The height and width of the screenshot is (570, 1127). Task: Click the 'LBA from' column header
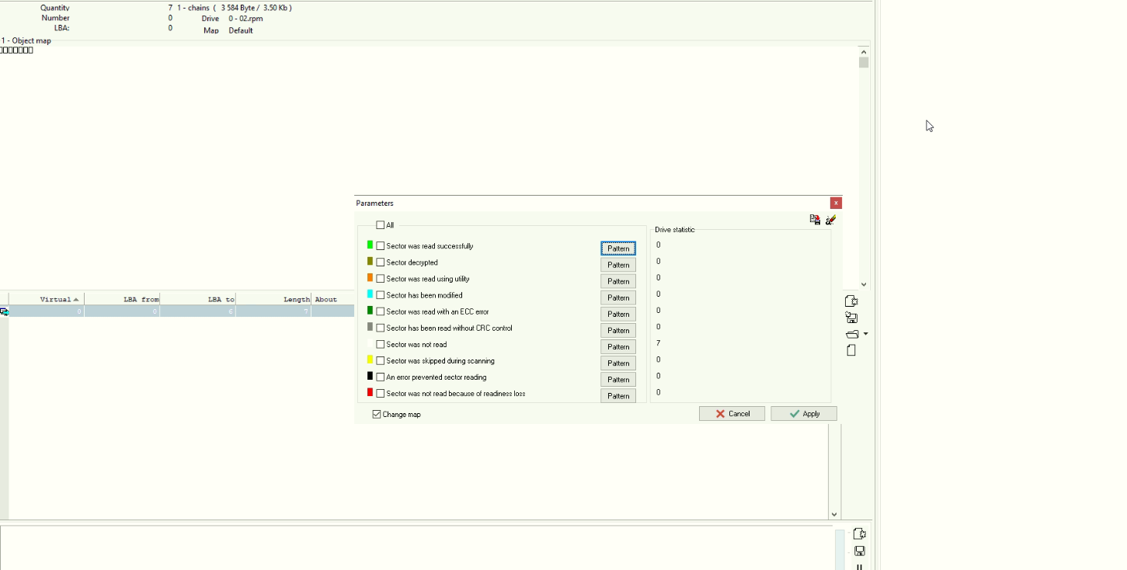click(x=122, y=299)
